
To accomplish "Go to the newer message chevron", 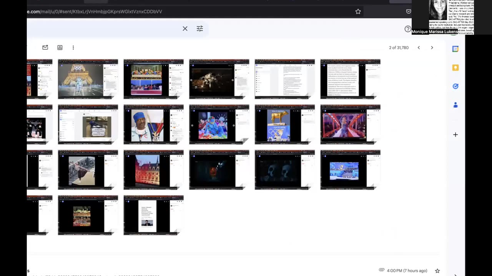I will 419,48.
